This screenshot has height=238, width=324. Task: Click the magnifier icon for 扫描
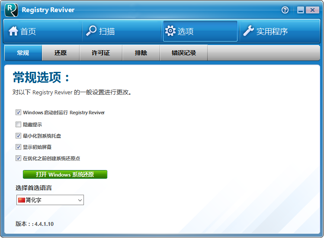(x=91, y=31)
